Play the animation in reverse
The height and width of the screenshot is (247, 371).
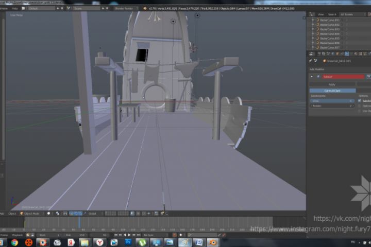click(x=125, y=235)
